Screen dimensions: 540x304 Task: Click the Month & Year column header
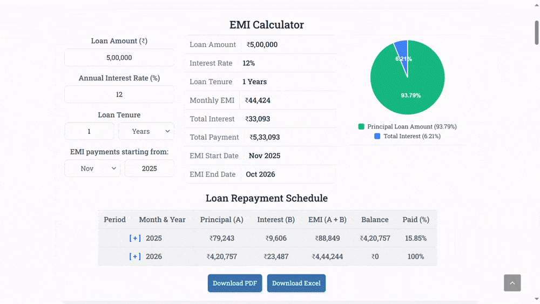tap(162, 220)
